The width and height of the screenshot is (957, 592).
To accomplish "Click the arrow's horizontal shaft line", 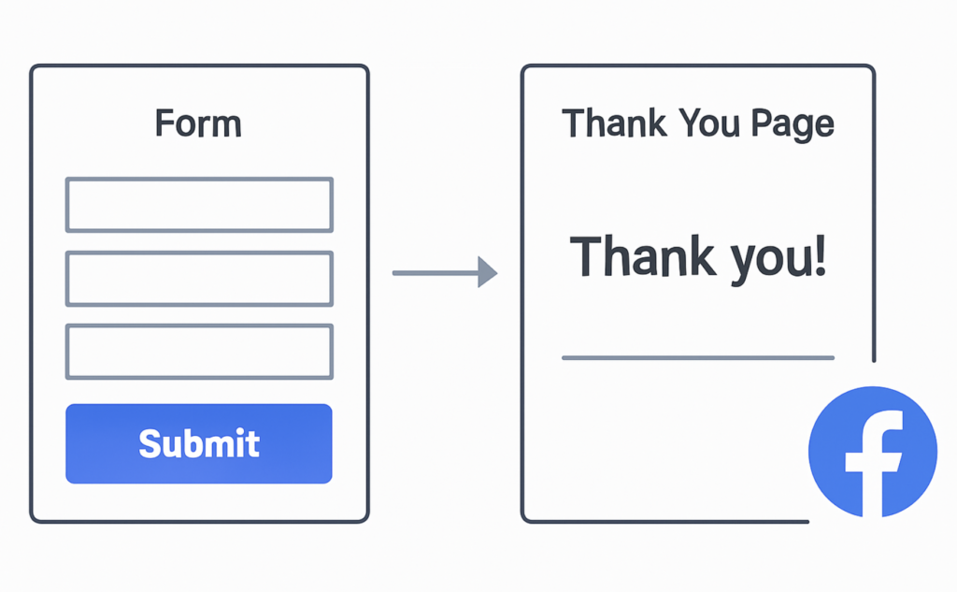I will [434, 273].
